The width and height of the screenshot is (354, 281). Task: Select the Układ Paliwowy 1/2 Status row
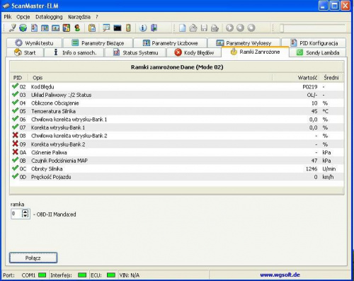(x=177, y=95)
